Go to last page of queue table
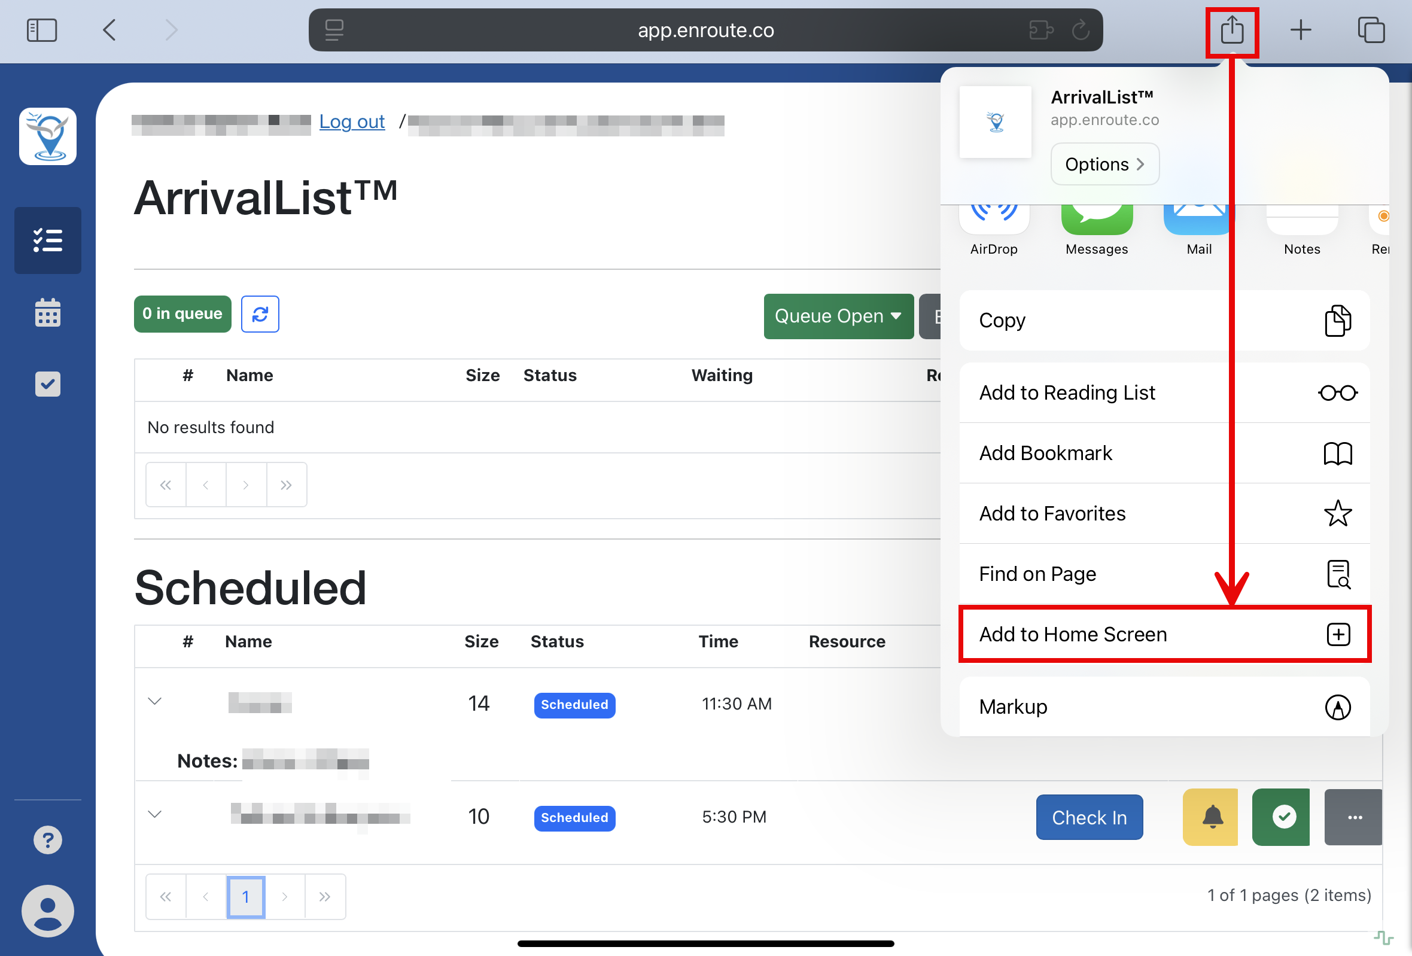 click(x=286, y=485)
